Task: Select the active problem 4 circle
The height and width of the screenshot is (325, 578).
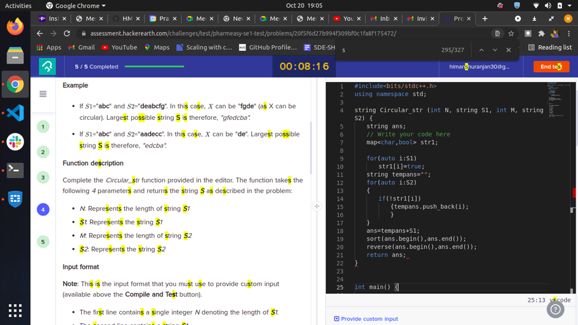Action: click(x=43, y=209)
